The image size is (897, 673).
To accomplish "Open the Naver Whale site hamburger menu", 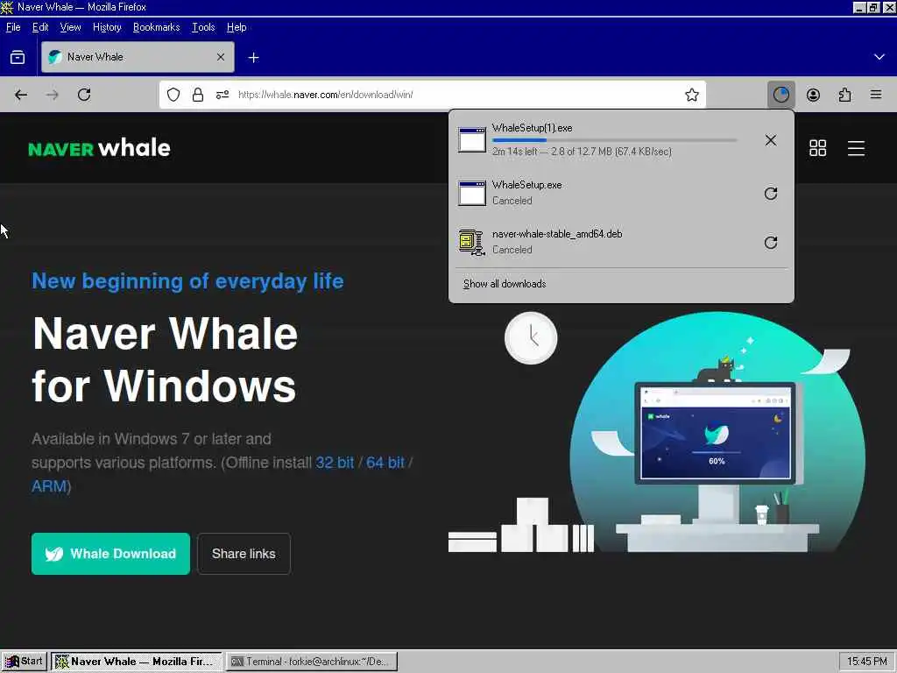I will coord(856,148).
